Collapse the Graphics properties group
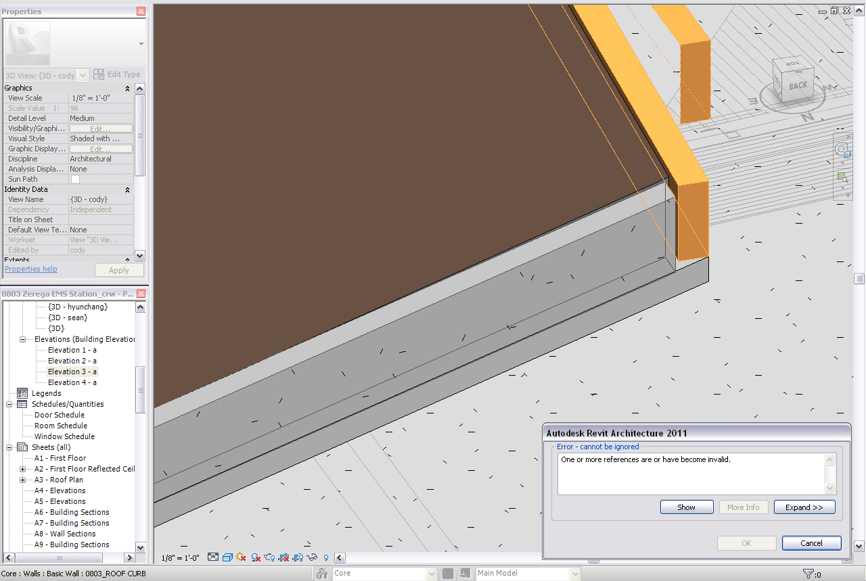This screenshot has width=866, height=581. click(x=127, y=89)
